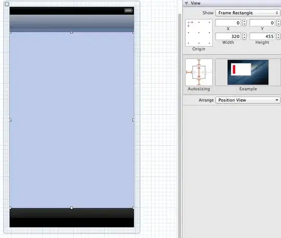Toggle the left margin strut in Autosizing

[x=189, y=72]
